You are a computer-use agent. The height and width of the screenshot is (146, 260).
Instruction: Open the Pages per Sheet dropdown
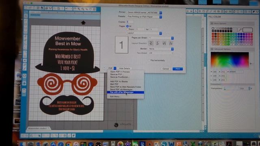tap(161, 38)
